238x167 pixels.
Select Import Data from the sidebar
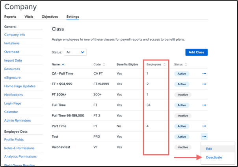pyautogui.click(x=13, y=60)
